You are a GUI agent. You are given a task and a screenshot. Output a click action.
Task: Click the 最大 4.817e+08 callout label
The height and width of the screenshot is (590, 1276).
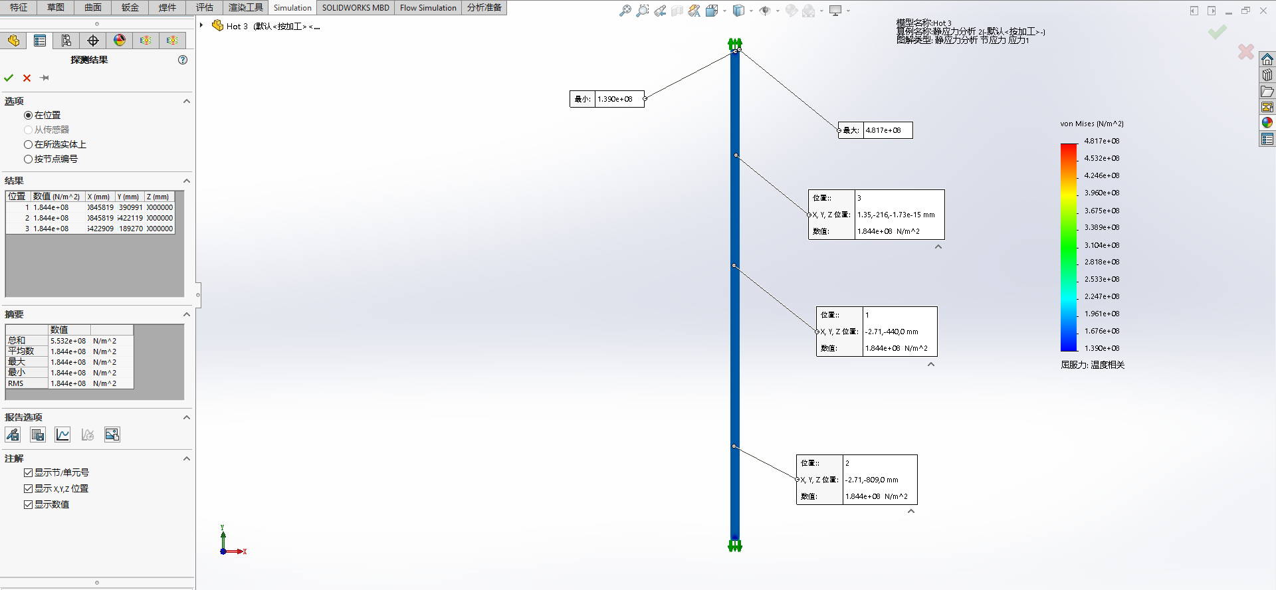[x=875, y=130]
